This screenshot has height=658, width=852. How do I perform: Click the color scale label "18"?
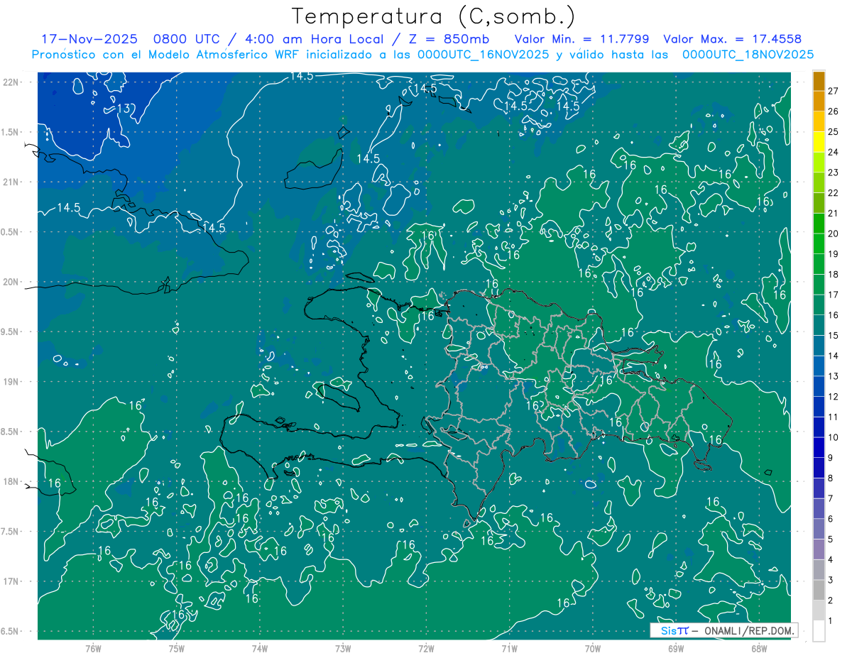coord(834,274)
